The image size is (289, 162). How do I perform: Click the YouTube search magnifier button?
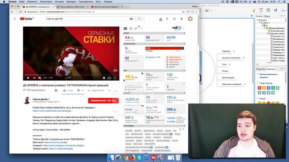pos(140,19)
